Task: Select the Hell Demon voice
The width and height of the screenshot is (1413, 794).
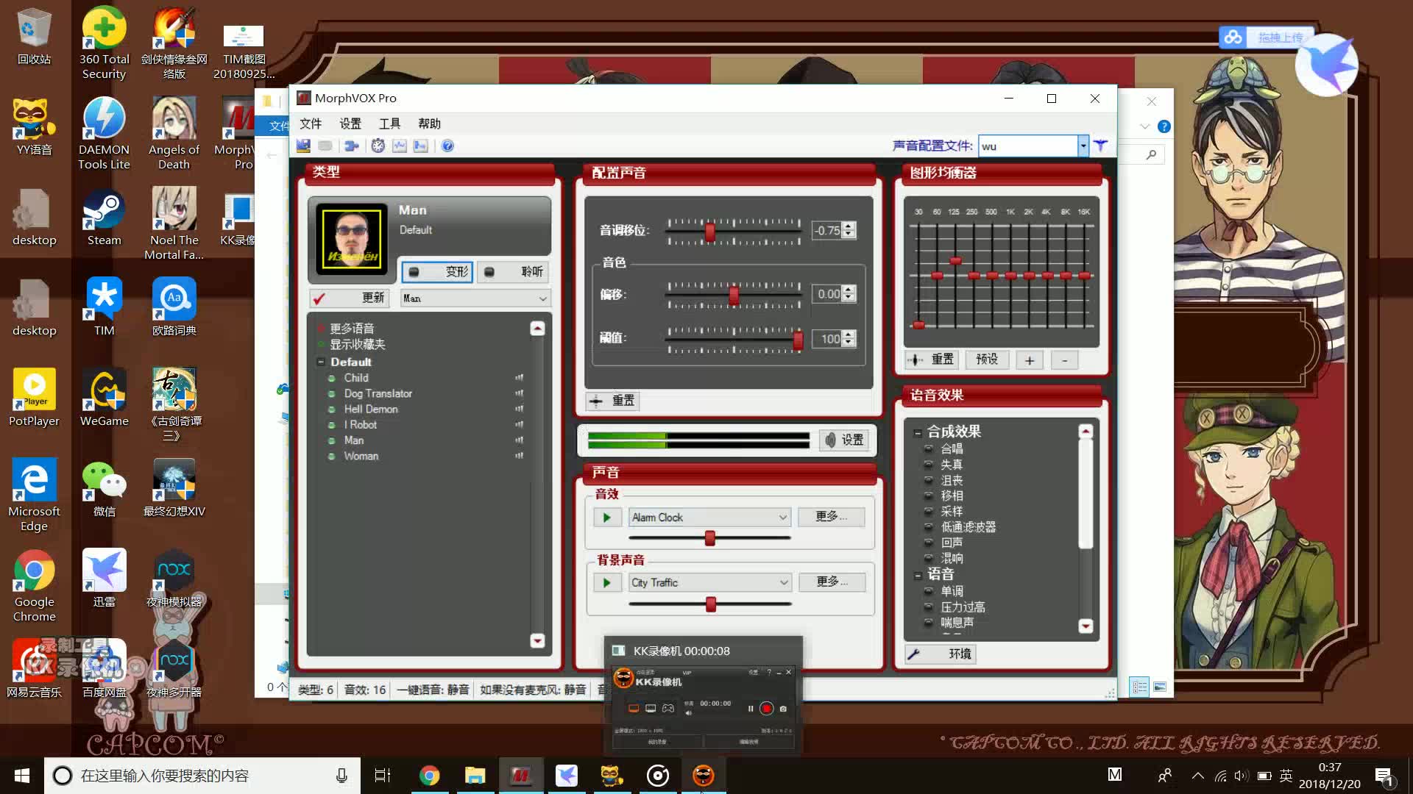Action: [x=370, y=409]
